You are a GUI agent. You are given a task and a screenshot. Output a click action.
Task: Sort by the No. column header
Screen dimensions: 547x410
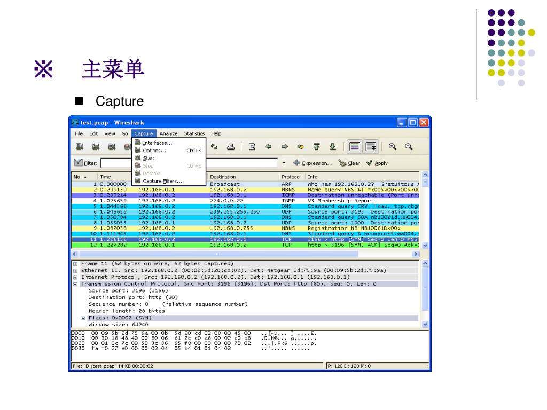(x=84, y=177)
